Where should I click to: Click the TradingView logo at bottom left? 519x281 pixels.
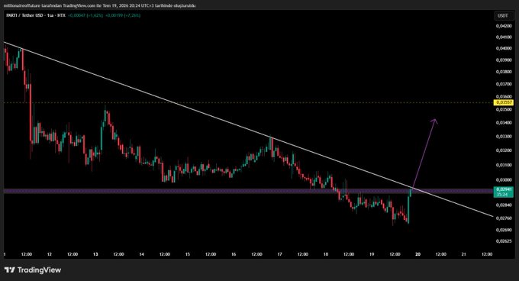click(33, 270)
